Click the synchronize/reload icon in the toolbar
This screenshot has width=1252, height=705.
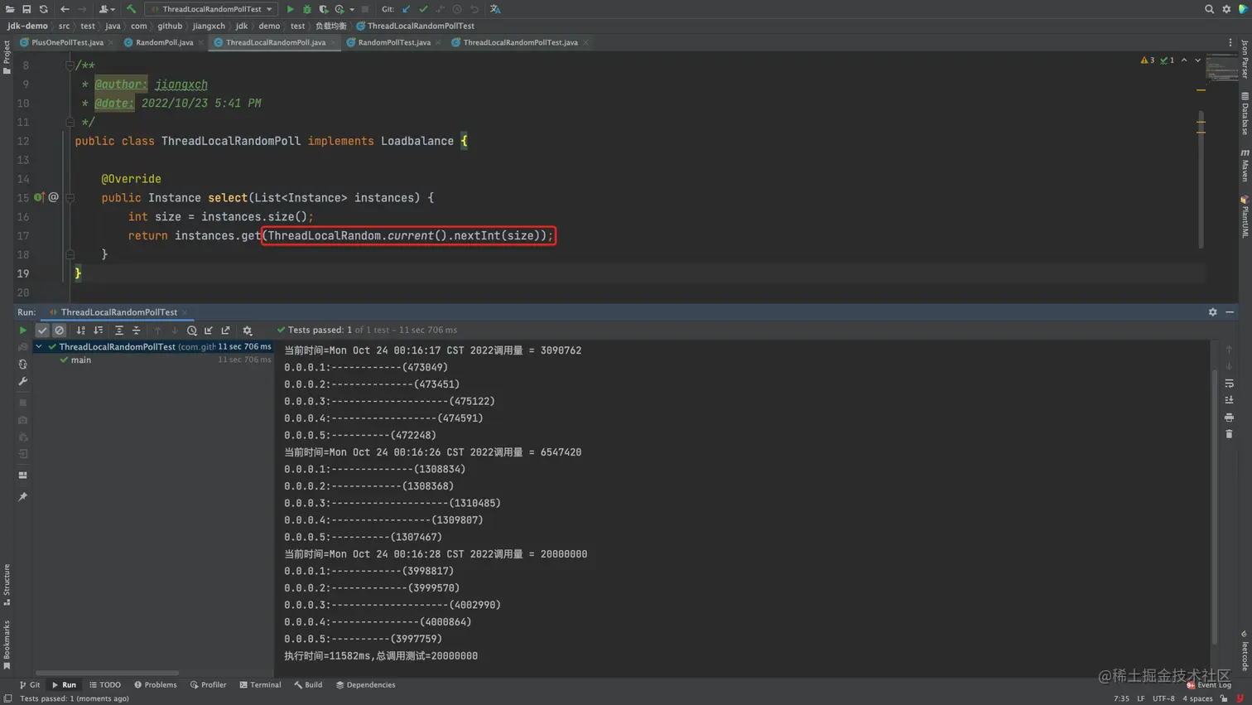click(44, 9)
